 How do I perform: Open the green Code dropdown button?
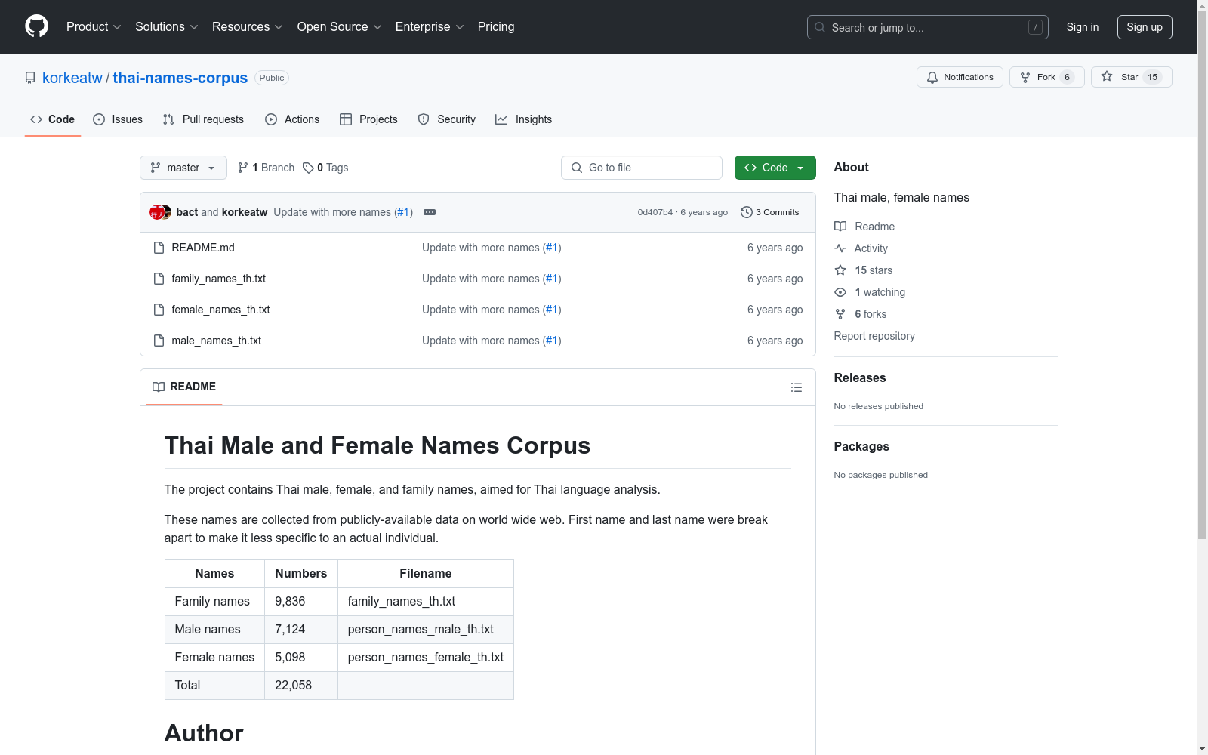coord(775,168)
